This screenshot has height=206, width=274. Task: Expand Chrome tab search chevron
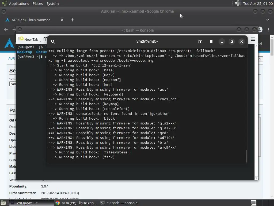point(268,20)
